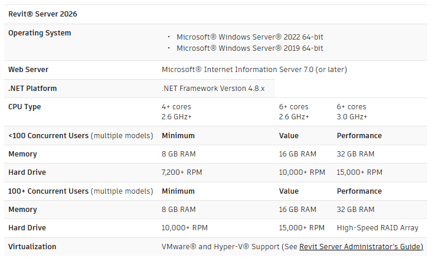Select the Virtualization row label
The height and width of the screenshot is (261, 445).
tap(32, 246)
